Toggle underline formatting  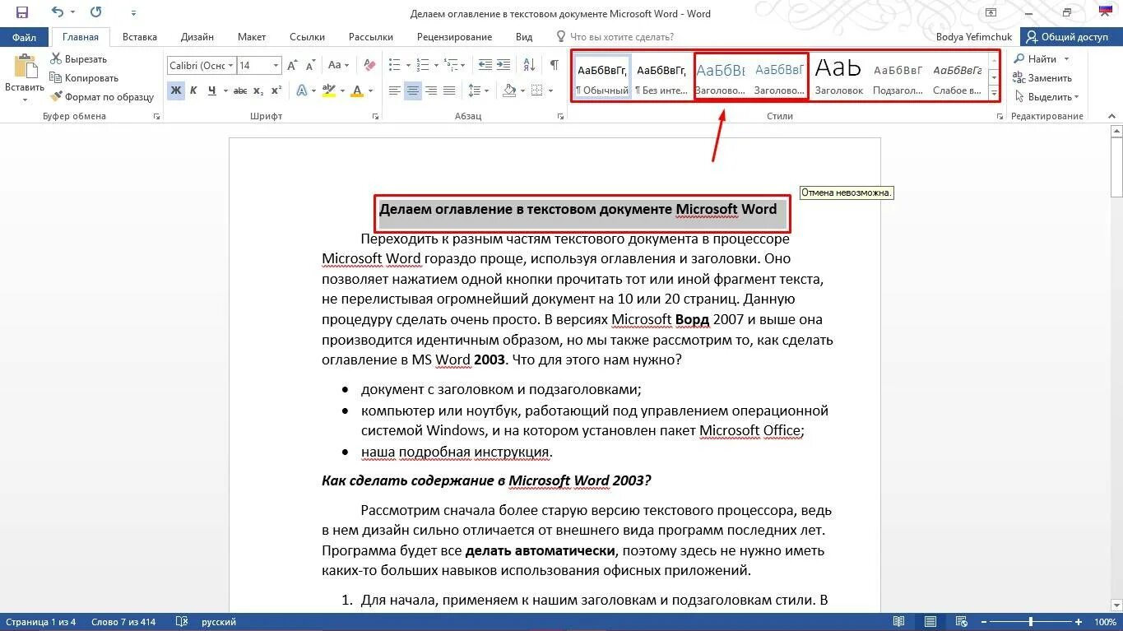tap(212, 90)
